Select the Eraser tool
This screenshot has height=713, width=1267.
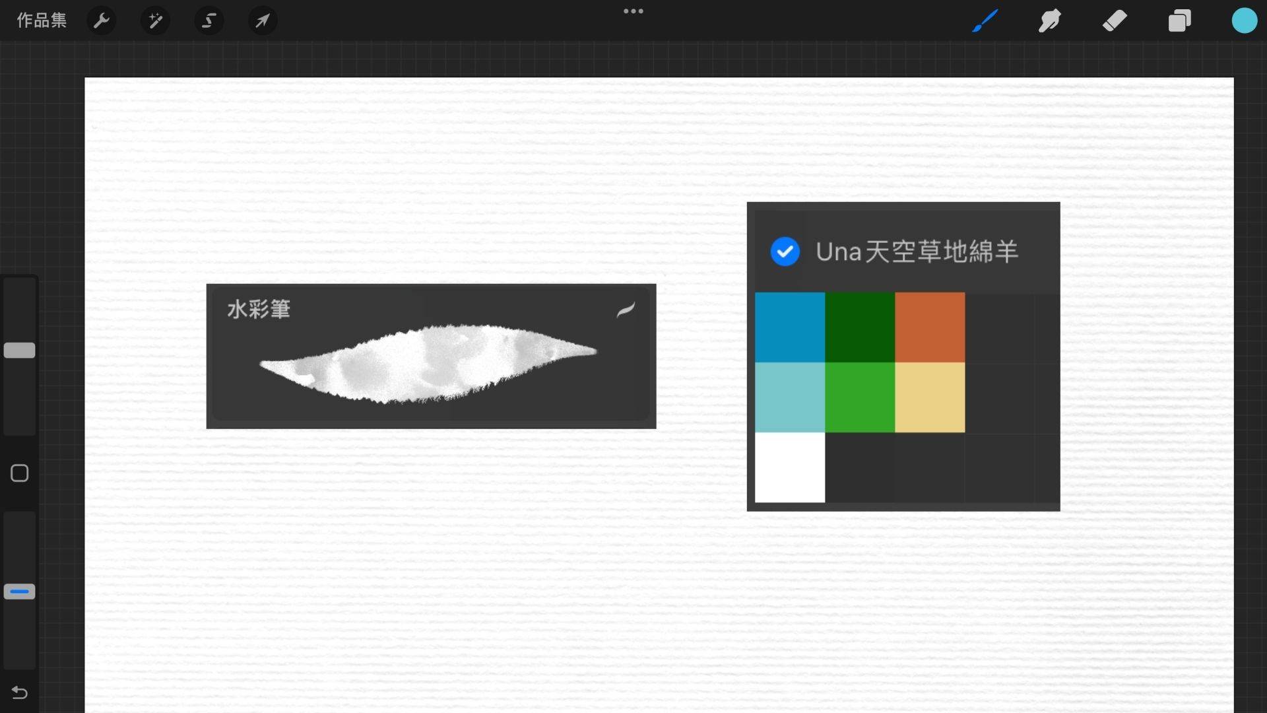click(x=1115, y=21)
